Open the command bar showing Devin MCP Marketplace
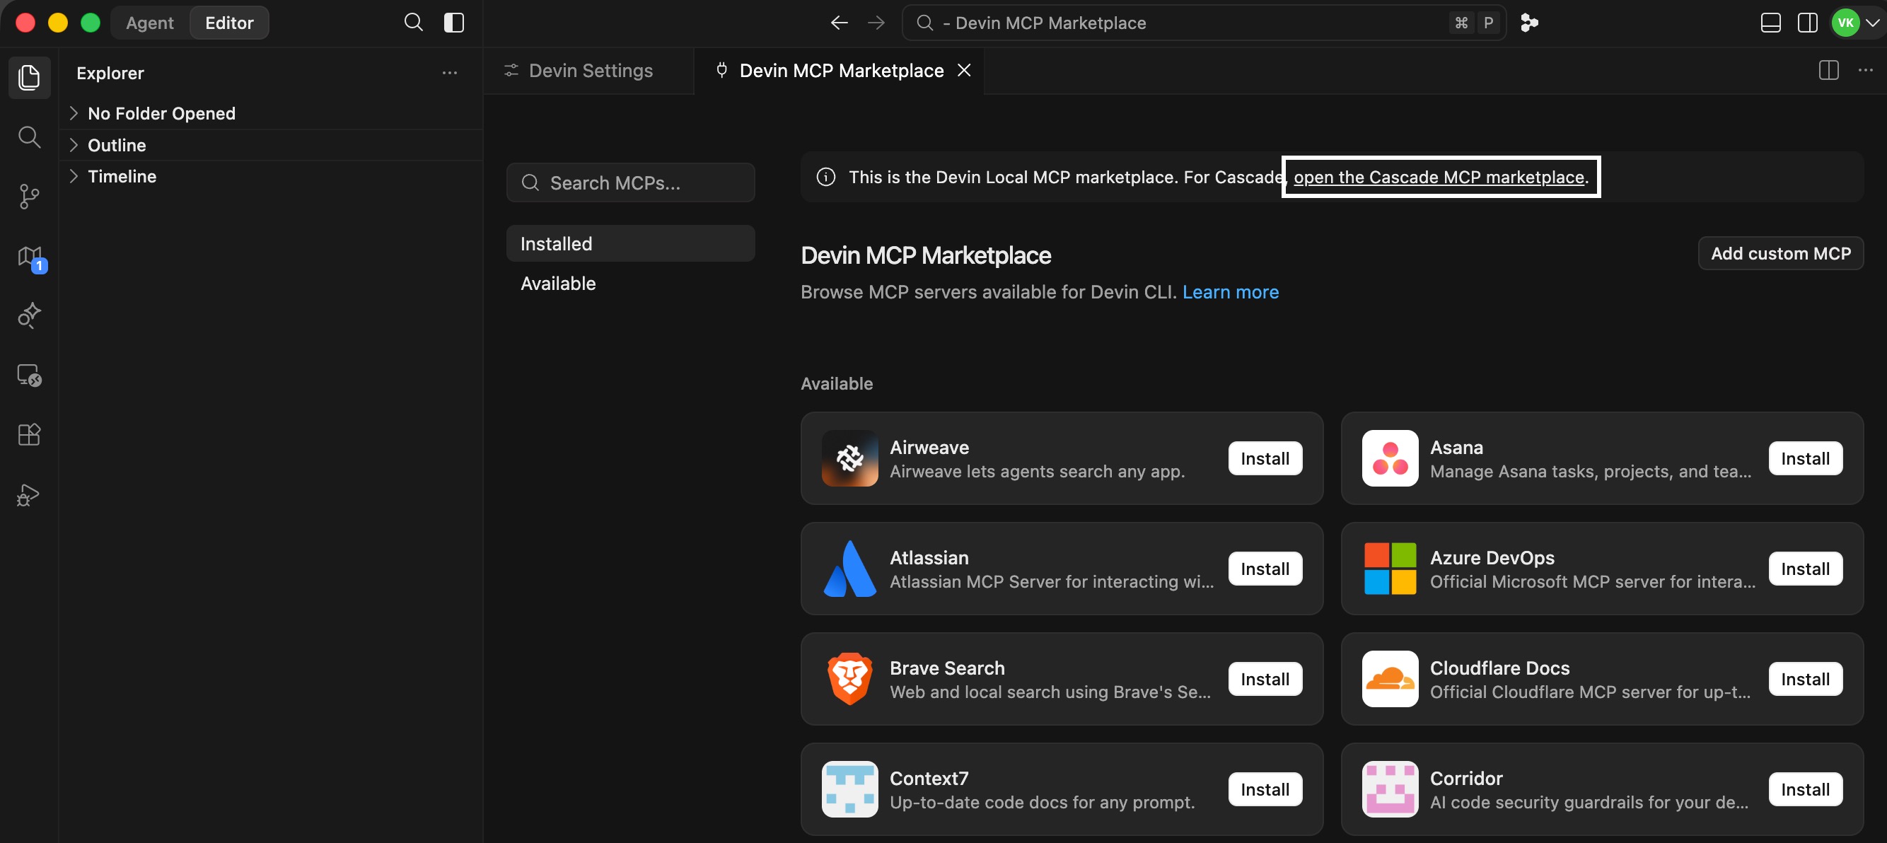Viewport: 1887px width, 843px height. click(x=1204, y=23)
